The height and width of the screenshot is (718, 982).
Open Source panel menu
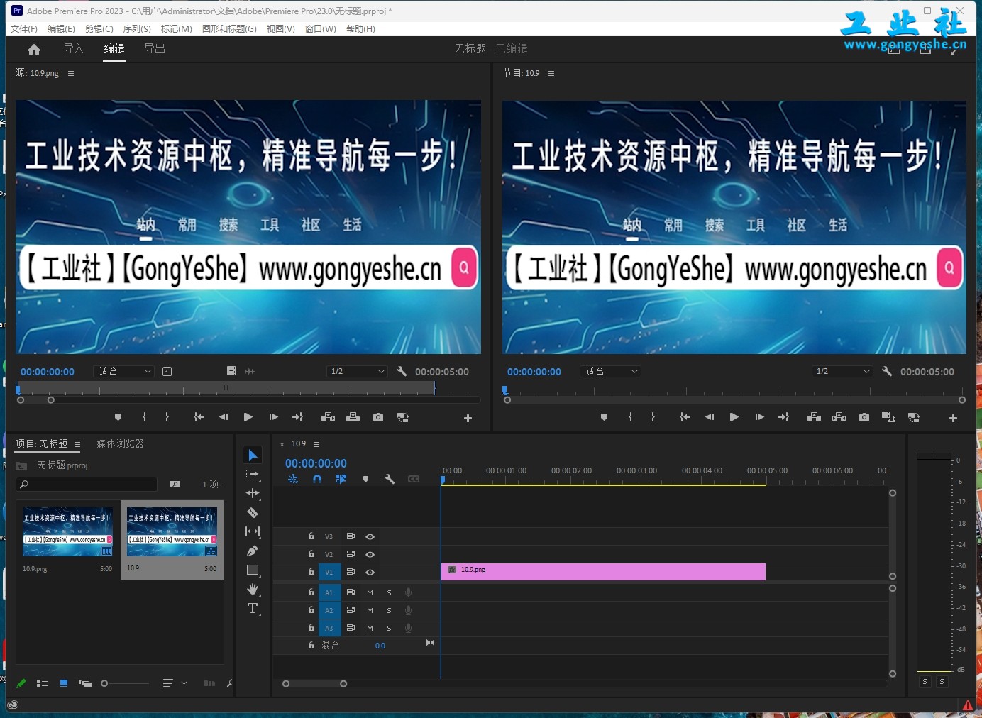(70, 73)
